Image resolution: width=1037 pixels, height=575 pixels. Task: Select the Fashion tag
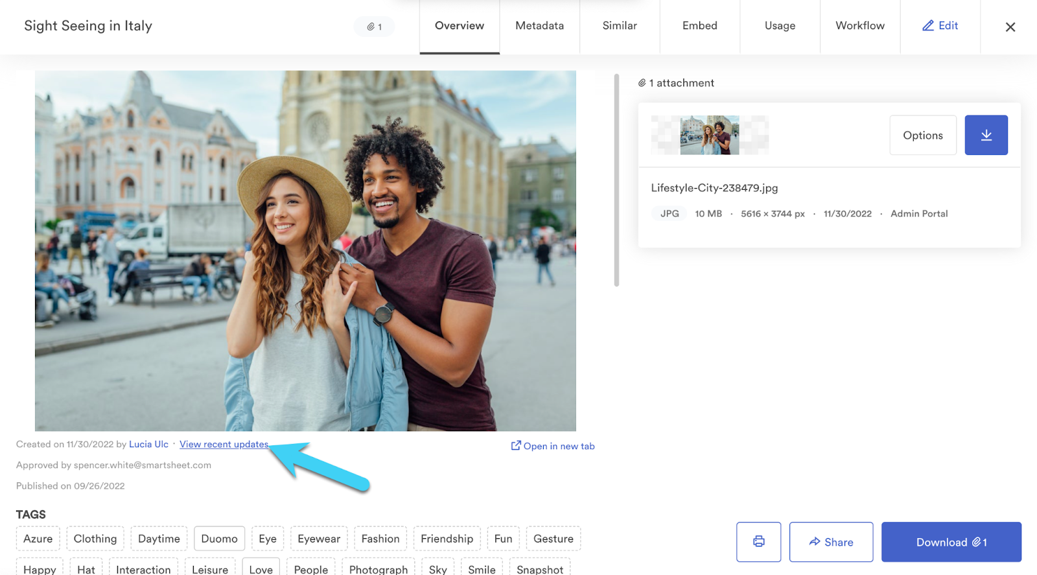point(380,539)
